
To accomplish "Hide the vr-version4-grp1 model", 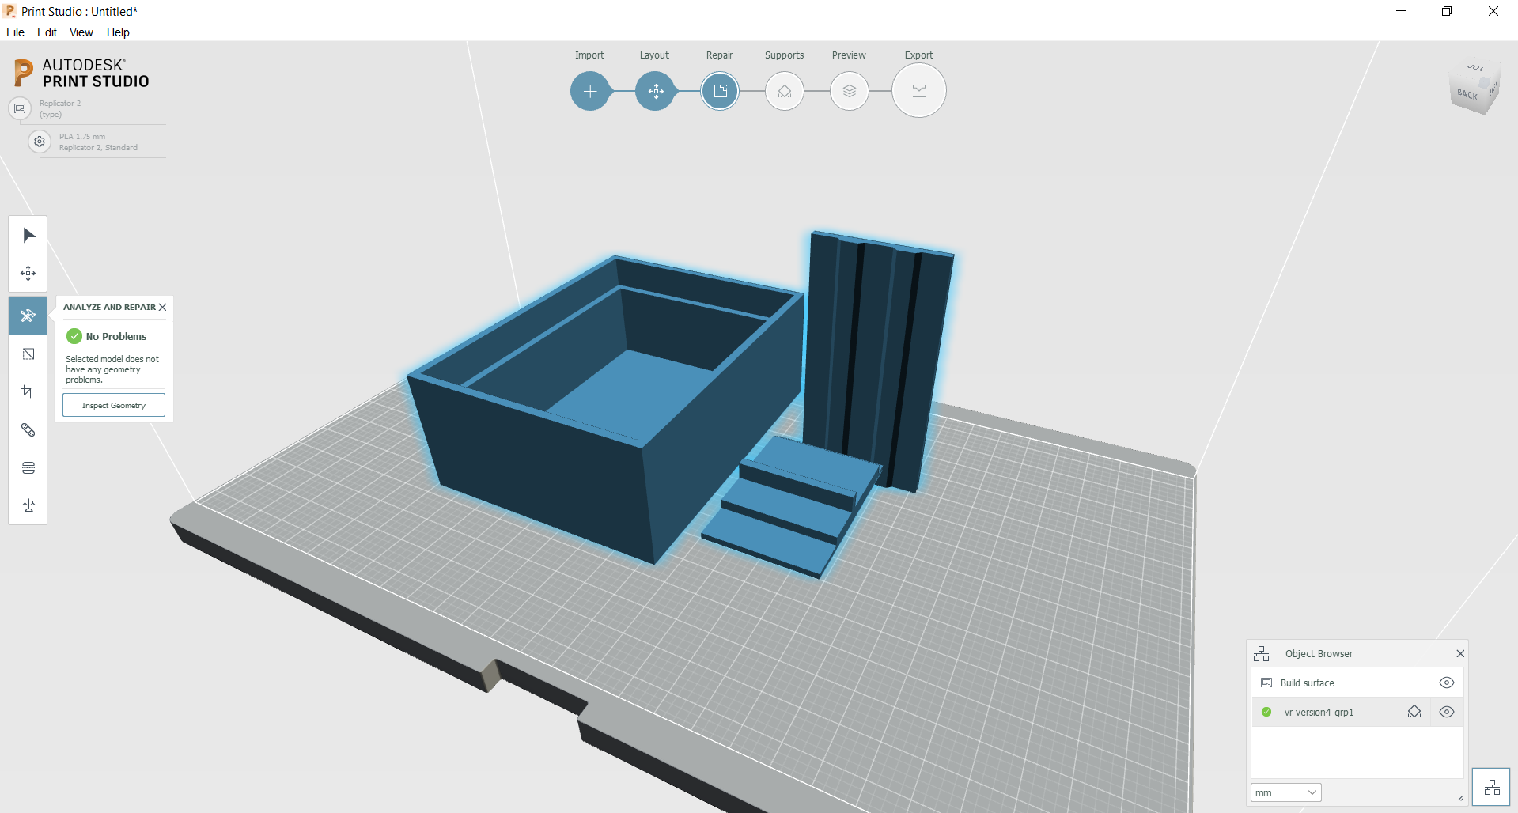I will click(x=1447, y=712).
